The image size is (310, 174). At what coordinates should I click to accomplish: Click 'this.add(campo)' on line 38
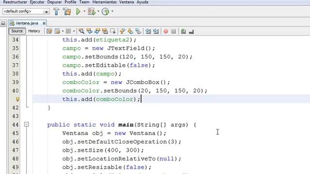point(90,74)
